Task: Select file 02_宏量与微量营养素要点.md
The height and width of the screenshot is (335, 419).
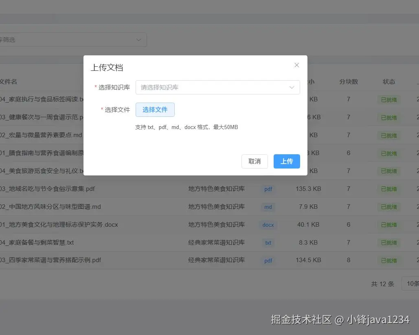Action: coord(41,135)
